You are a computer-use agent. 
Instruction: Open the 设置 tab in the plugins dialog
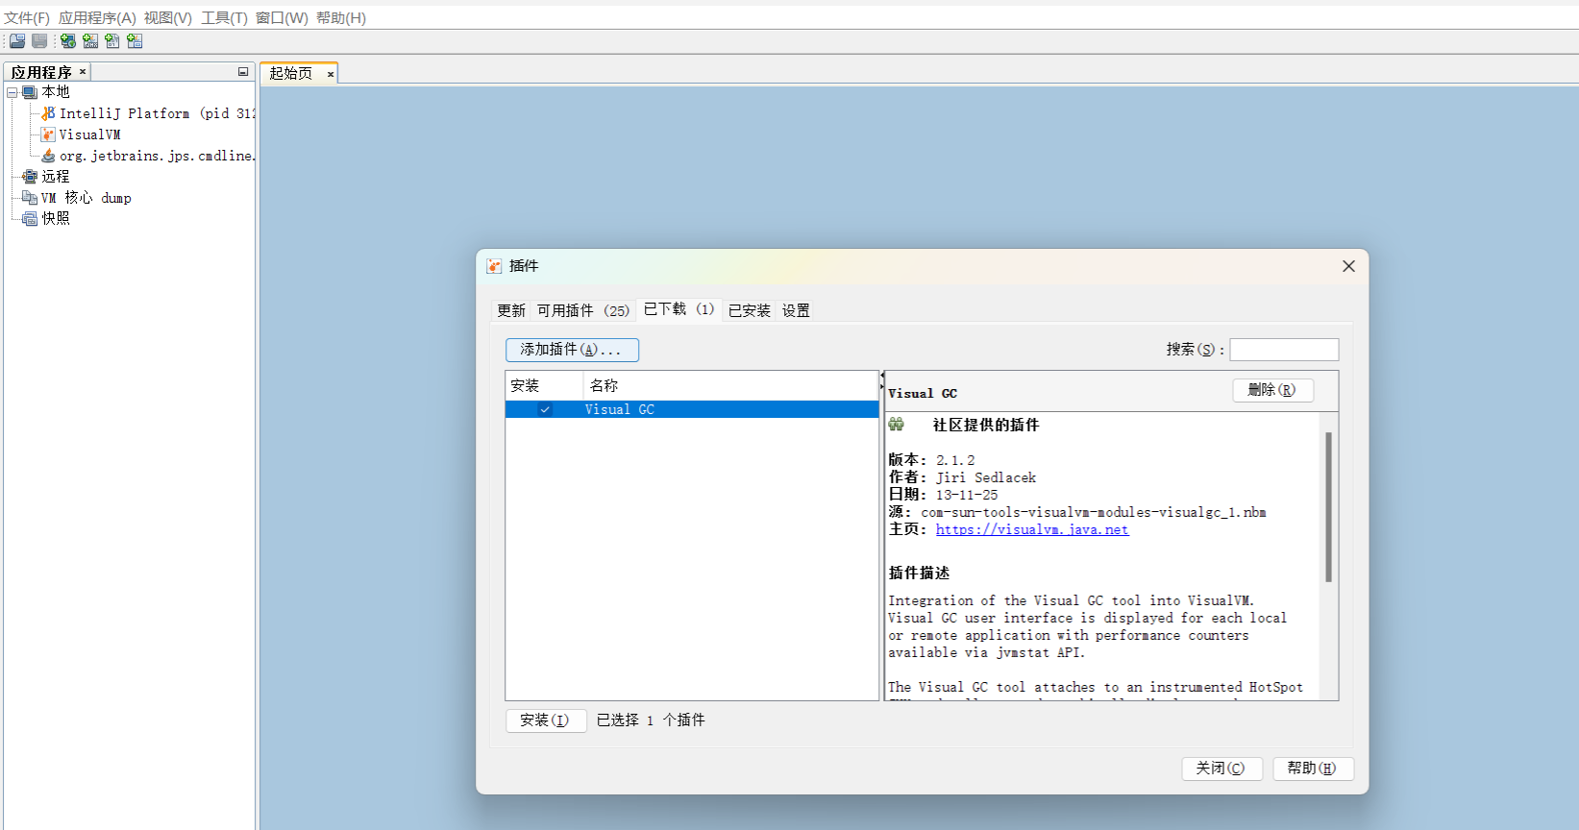(796, 310)
